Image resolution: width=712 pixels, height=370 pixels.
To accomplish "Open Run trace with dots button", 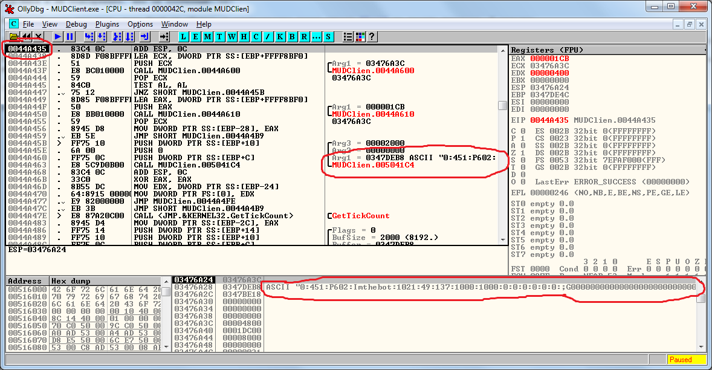I will click(317, 37).
